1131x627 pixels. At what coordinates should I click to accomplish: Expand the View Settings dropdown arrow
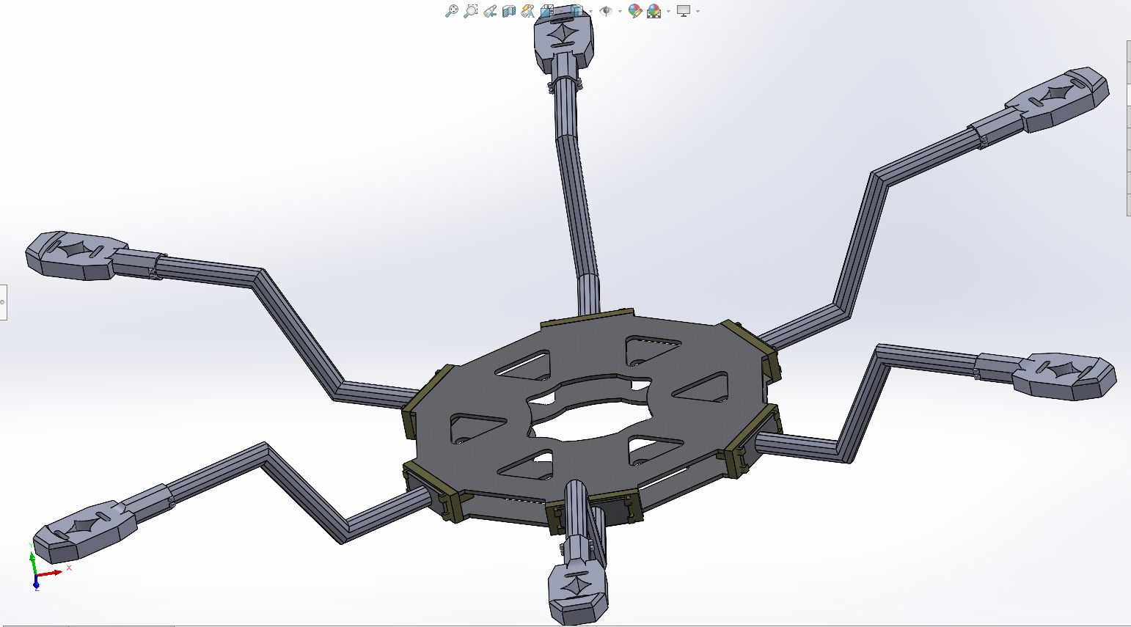pos(698,11)
